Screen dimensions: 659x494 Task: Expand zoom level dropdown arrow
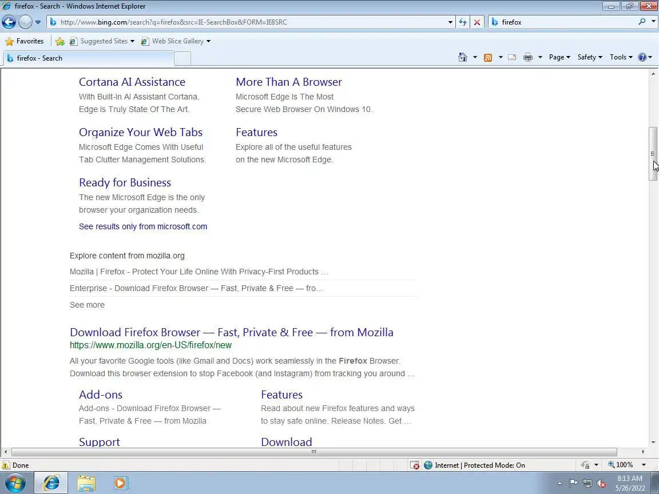point(644,465)
